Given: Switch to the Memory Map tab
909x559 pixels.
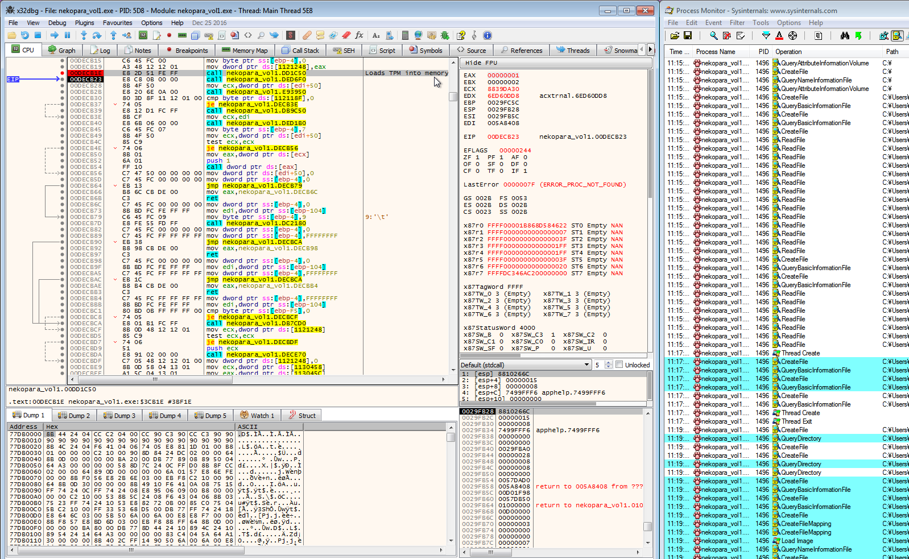Looking at the screenshot, I should coord(245,50).
